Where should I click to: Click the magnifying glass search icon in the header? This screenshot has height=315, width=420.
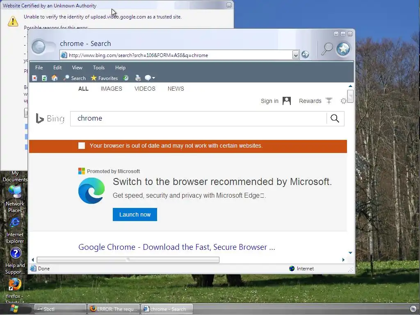click(x=327, y=49)
